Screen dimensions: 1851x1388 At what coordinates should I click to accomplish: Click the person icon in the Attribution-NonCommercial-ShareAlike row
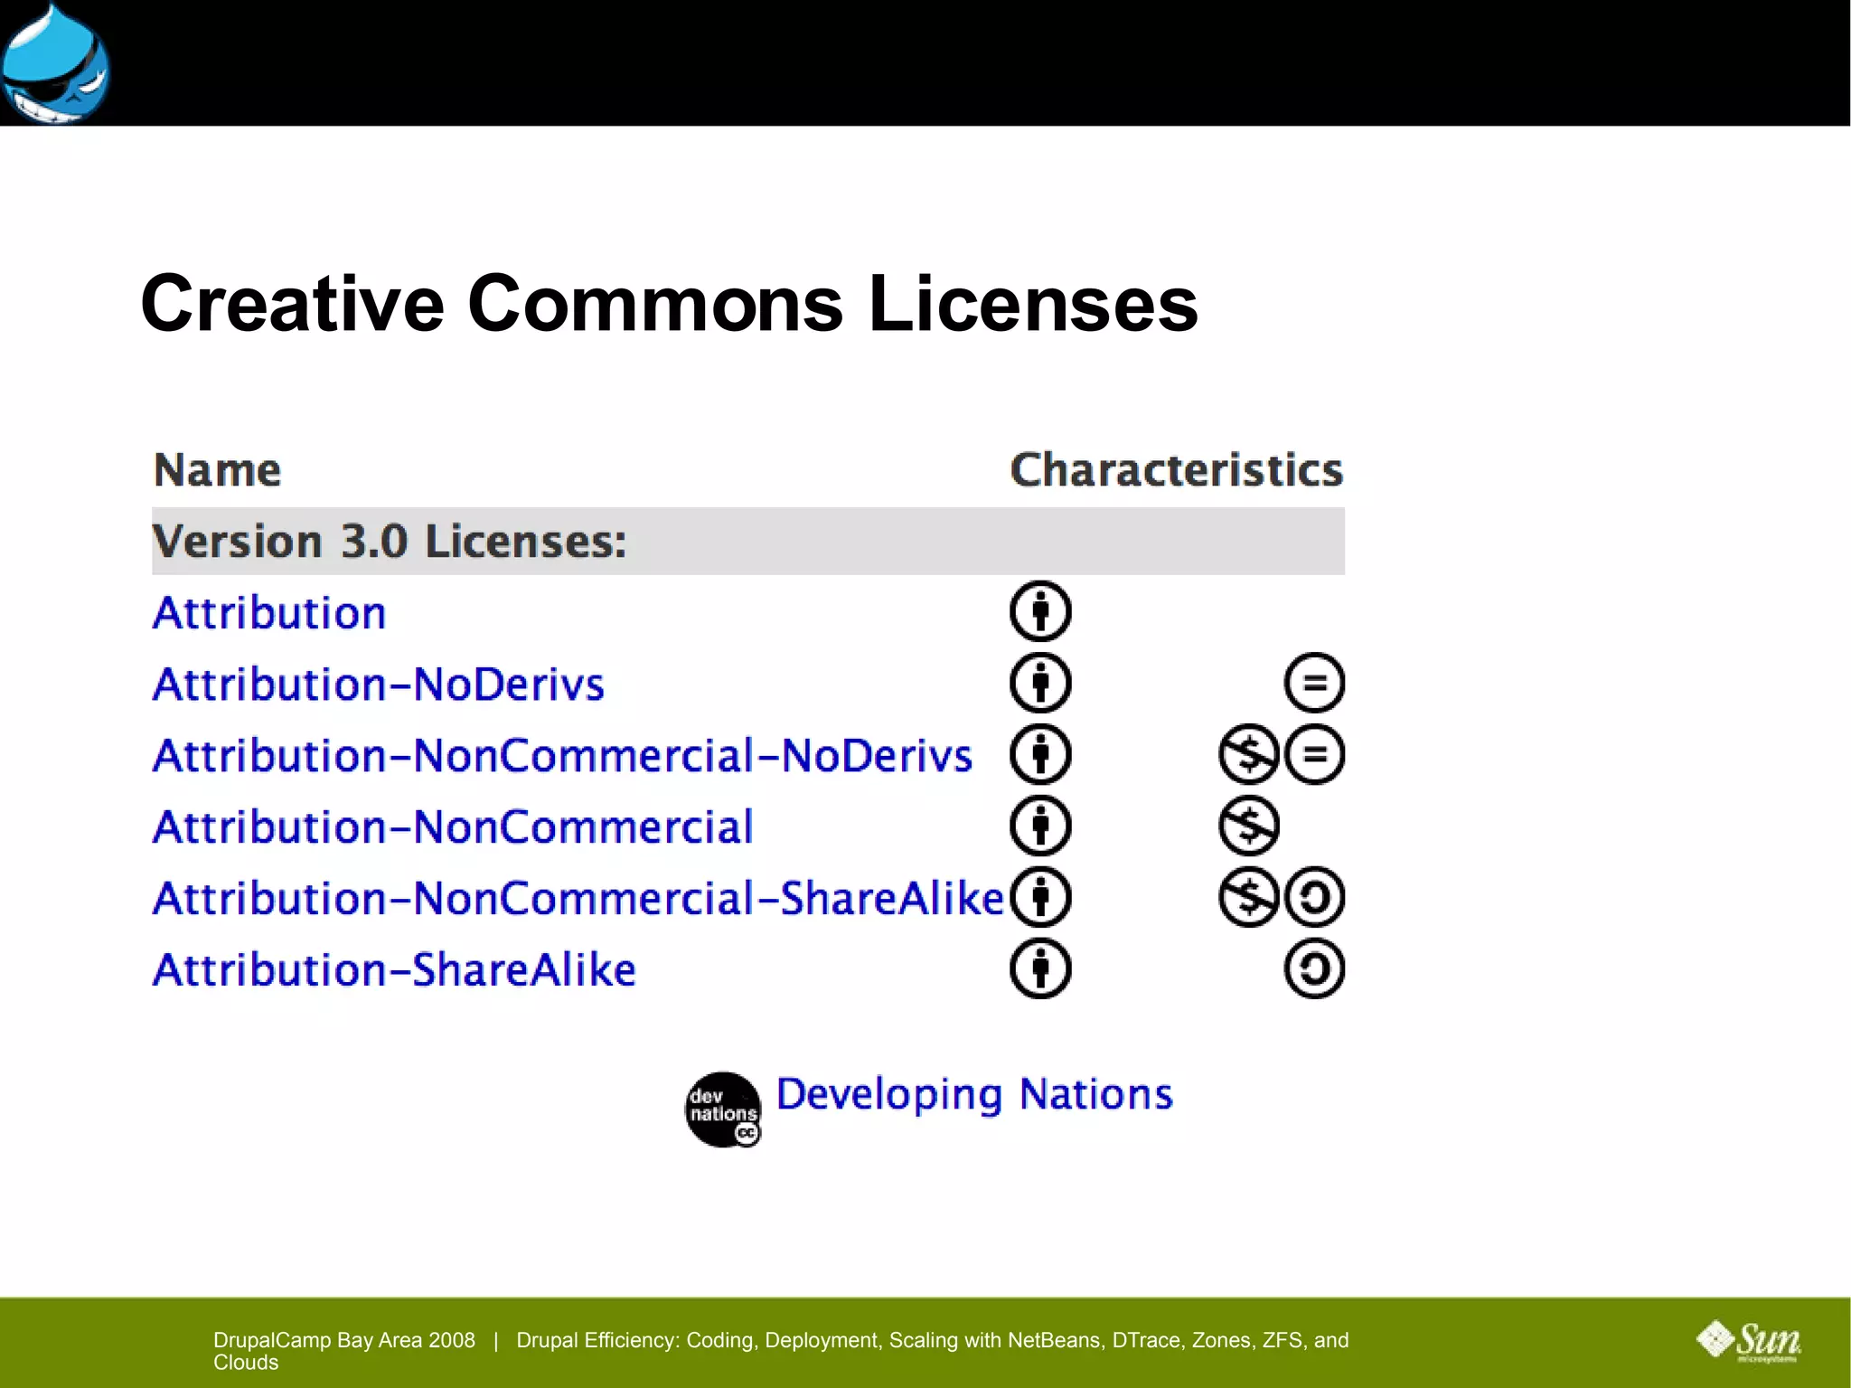[x=1040, y=897]
